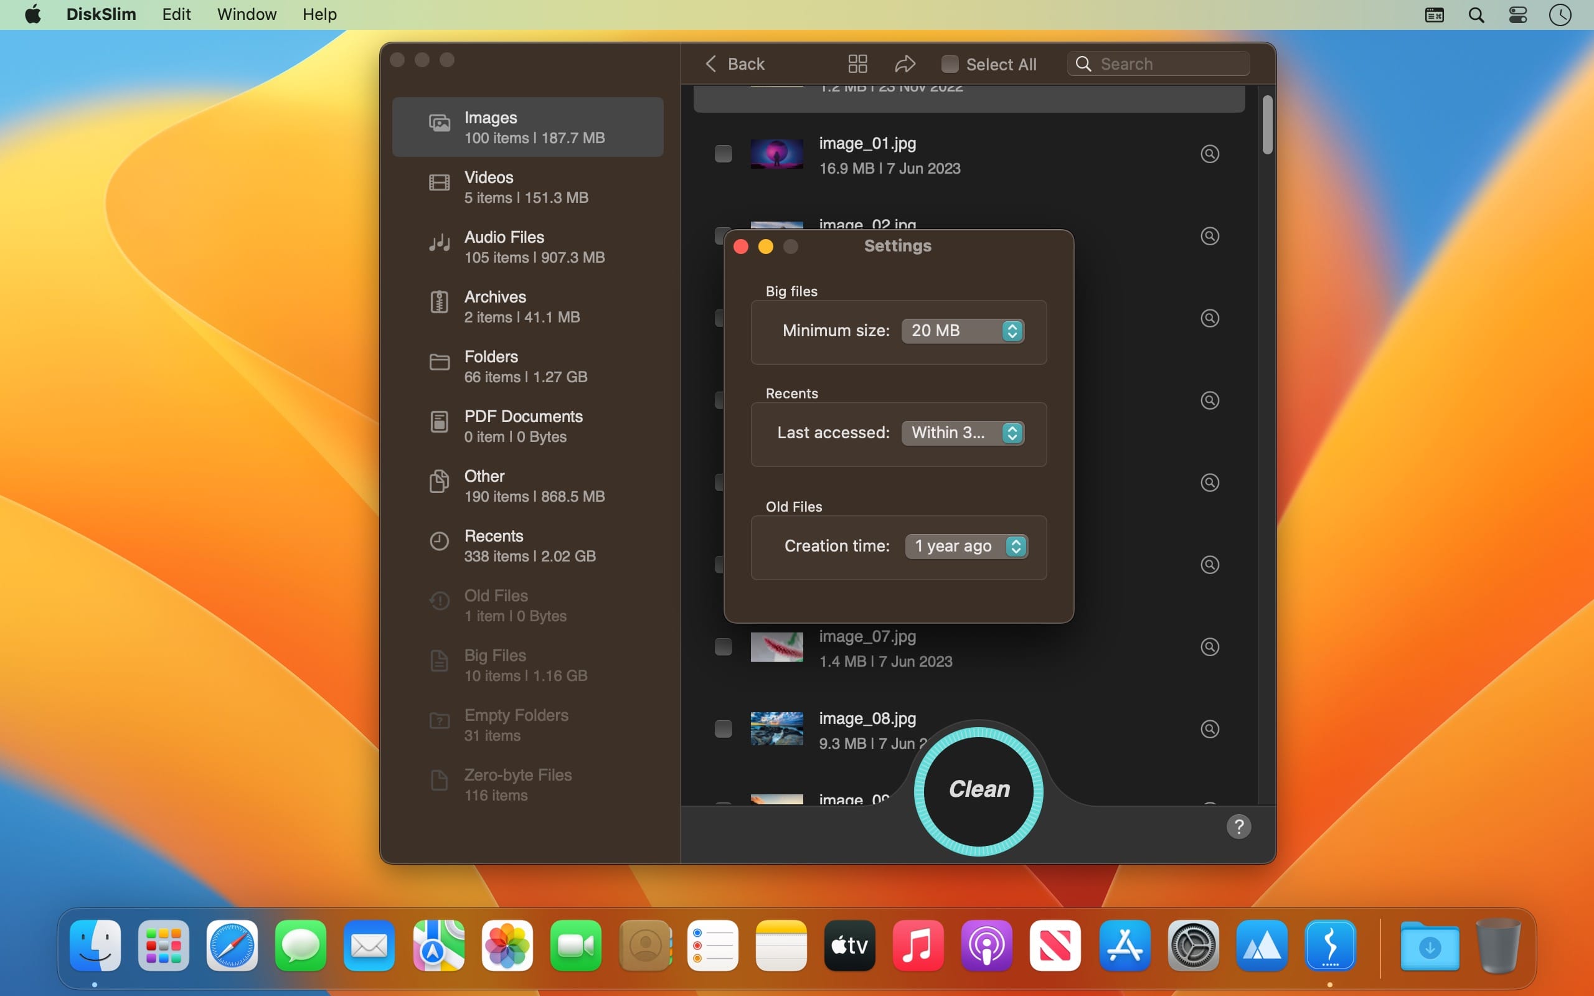Select the Images category in sidebar
Screen dimensions: 1594x996
point(527,127)
